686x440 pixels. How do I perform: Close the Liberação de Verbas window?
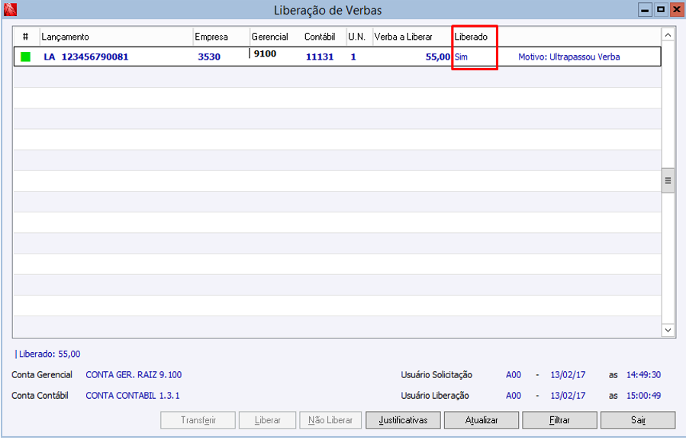(677, 9)
